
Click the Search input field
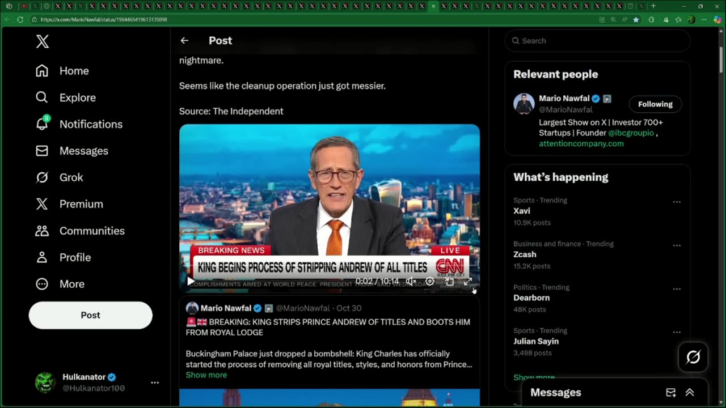pos(597,41)
